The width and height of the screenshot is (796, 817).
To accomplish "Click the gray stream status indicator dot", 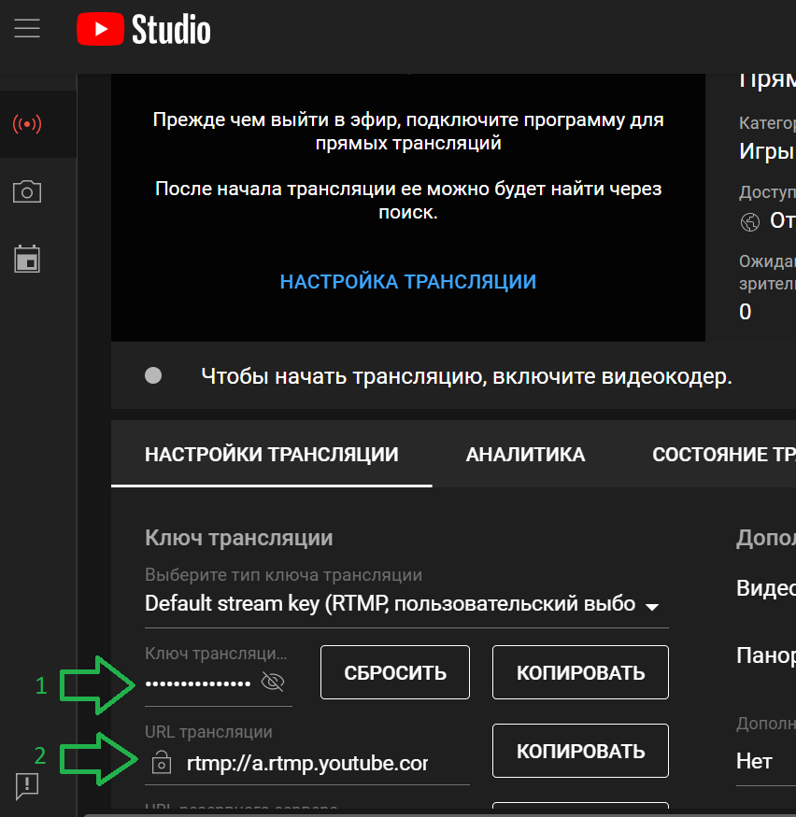I will tap(153, 375).
